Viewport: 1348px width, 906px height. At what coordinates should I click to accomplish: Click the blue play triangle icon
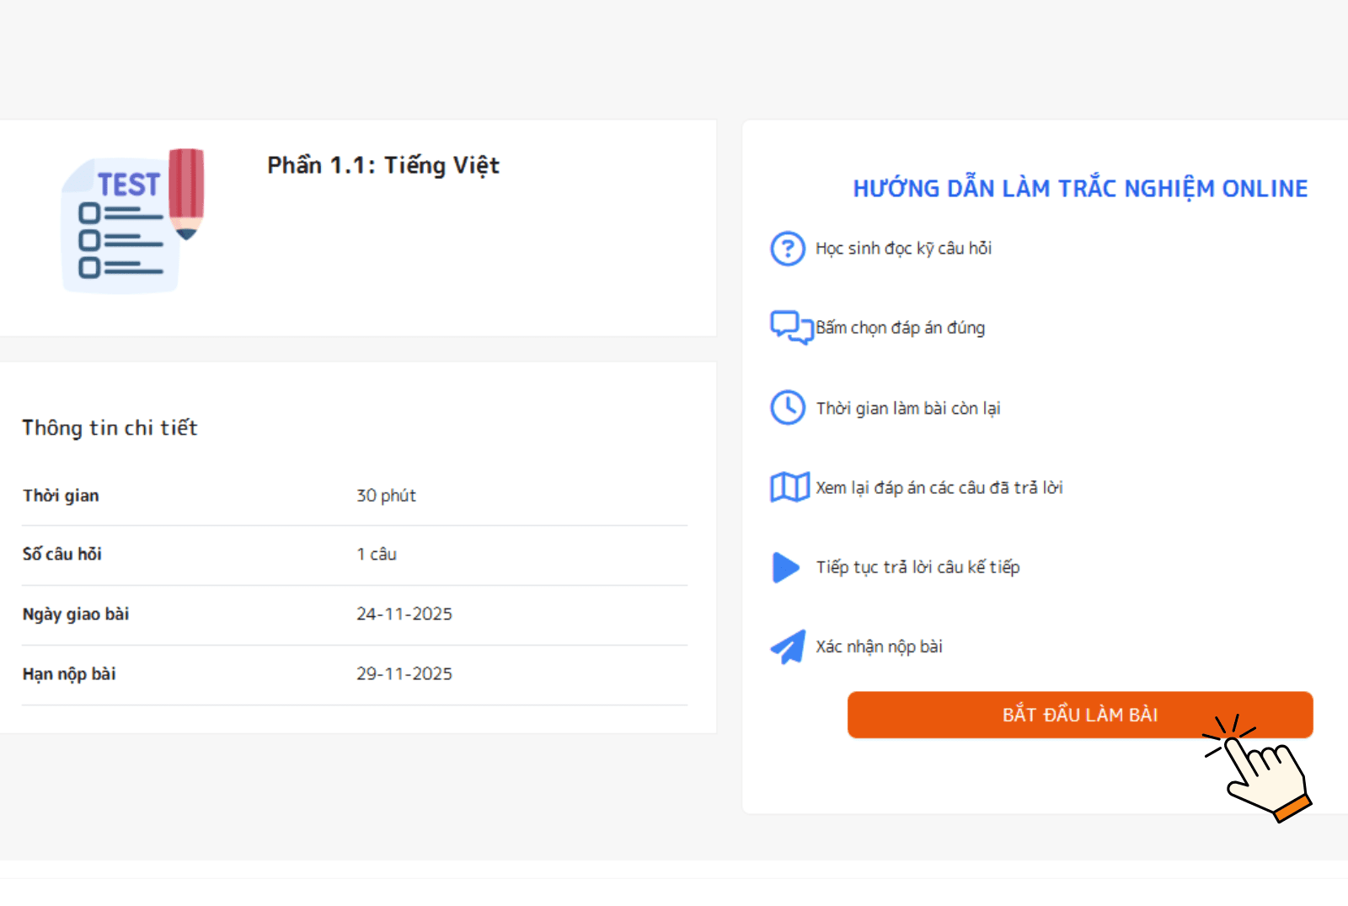click(x=785, y=567)
